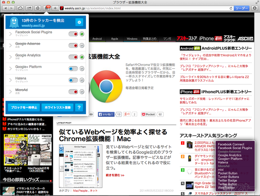Viewport: 260px width, 196px height.
Task: Click the Safari forward arrow button
Action: (x=12, y=8)
